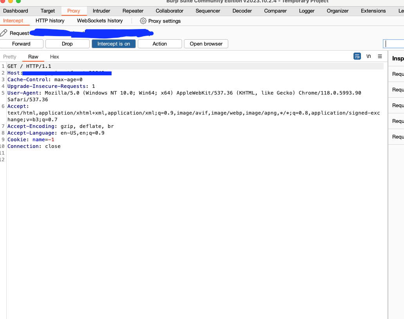Screen dimensions: 404x319
Task: Select the Intercept sub-tab
Action: (x=13, y=21)
